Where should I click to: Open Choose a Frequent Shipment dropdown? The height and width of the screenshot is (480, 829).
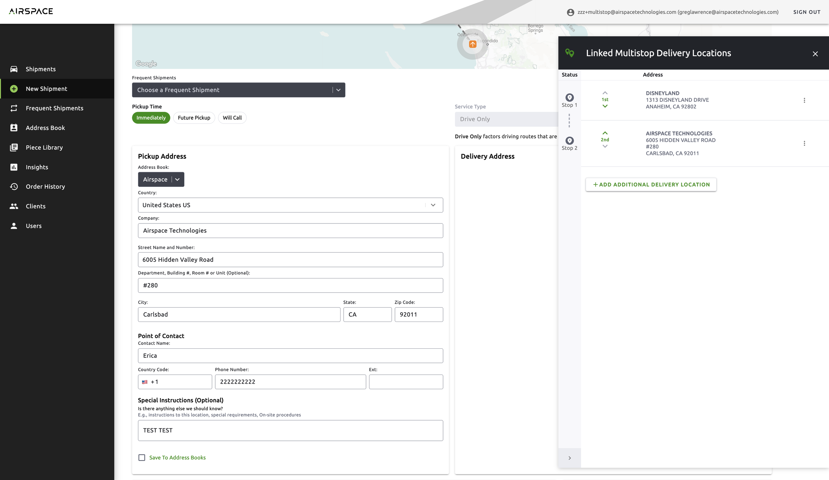[238, 90]
